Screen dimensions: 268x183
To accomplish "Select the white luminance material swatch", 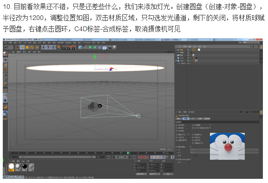I will (x=11, y=166).
